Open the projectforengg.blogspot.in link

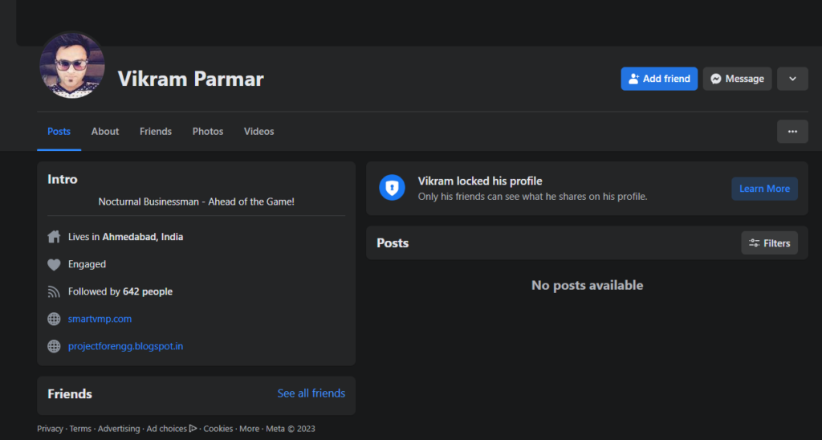click(x=125, y=346)
